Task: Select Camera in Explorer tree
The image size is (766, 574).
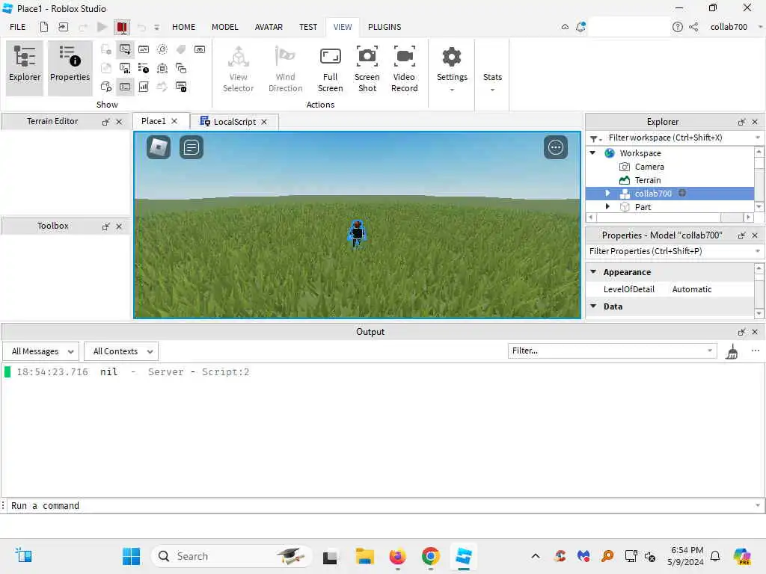Action: (x=649, y=167)
